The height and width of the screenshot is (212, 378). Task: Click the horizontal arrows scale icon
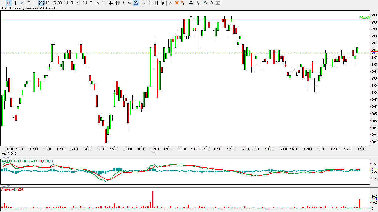click(x=130, y=3)
